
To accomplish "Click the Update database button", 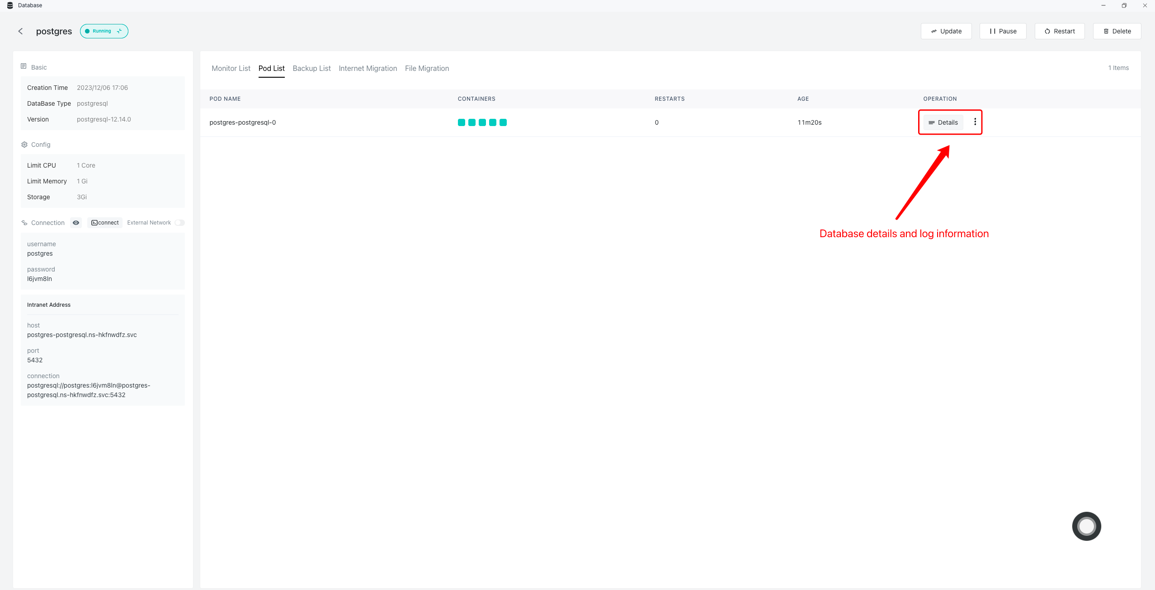I will (946, 31).
